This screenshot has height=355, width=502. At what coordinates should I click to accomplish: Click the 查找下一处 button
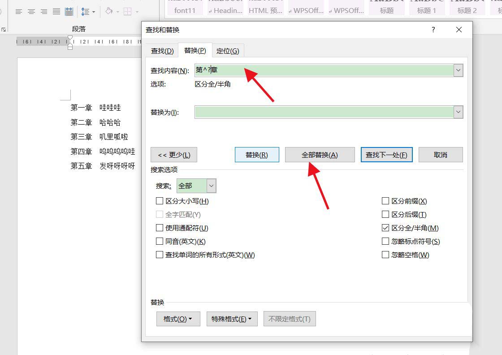[386, 155]
